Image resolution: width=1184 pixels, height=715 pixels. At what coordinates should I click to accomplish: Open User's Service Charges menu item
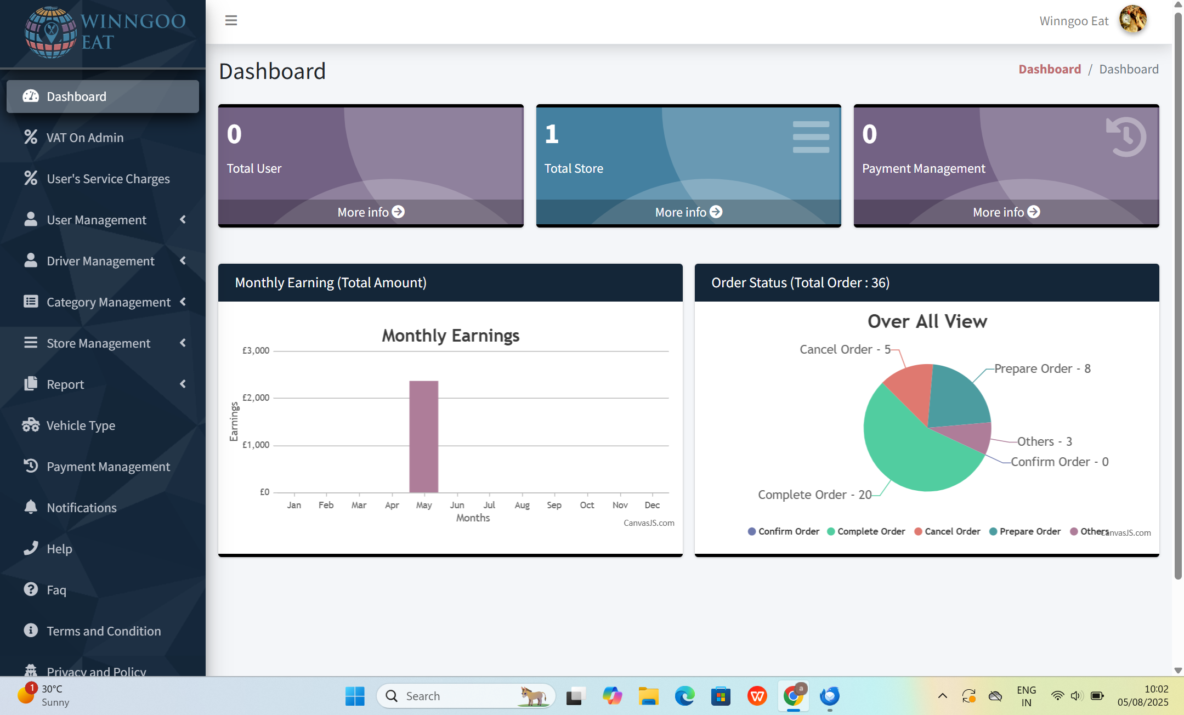(108, 179)
